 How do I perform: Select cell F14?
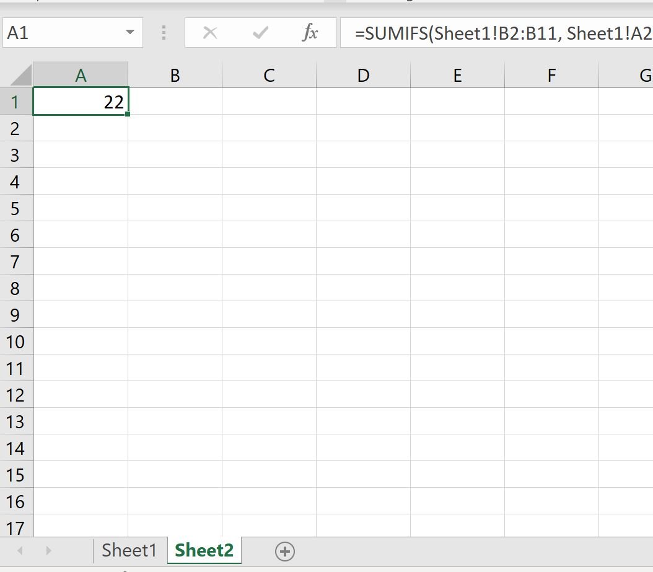[x=551, y=448]
